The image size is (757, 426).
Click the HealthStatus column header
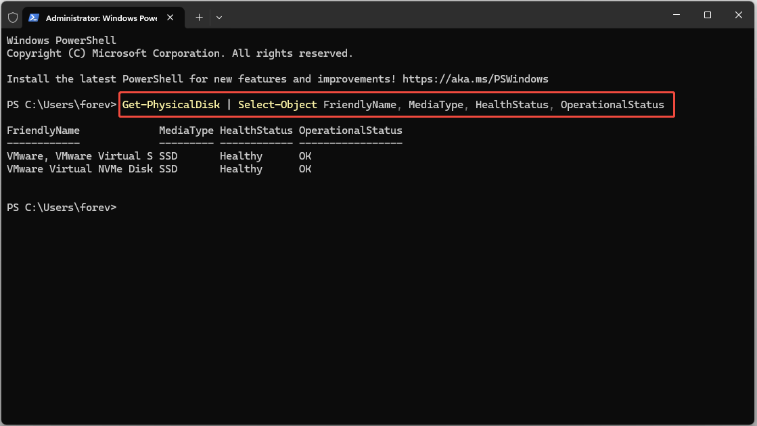(x=256, y=131)
